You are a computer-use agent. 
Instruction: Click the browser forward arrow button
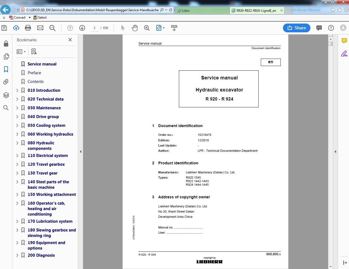coord(15,10)
